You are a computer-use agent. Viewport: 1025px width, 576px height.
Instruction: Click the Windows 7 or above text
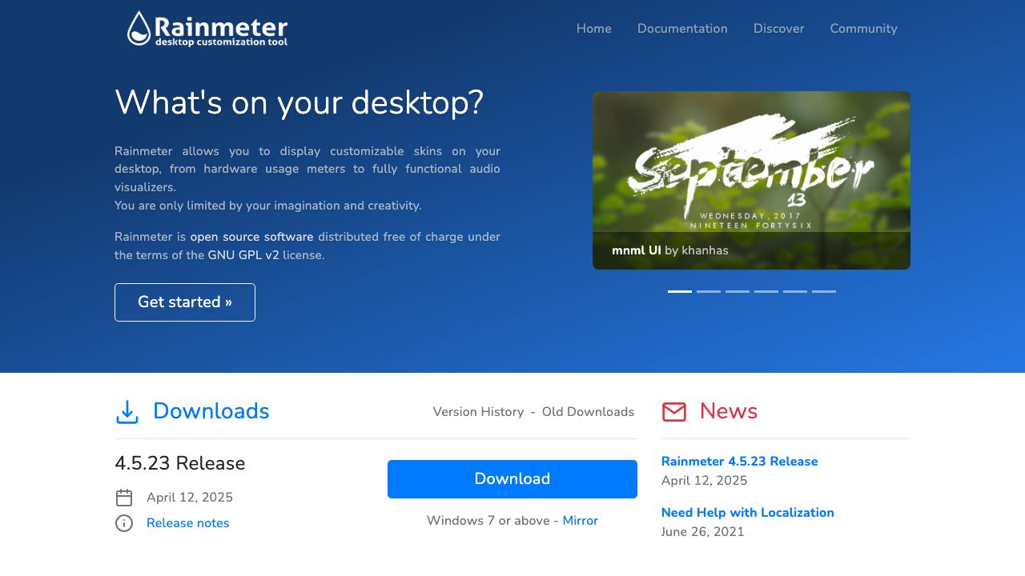[x=488, y=521]
